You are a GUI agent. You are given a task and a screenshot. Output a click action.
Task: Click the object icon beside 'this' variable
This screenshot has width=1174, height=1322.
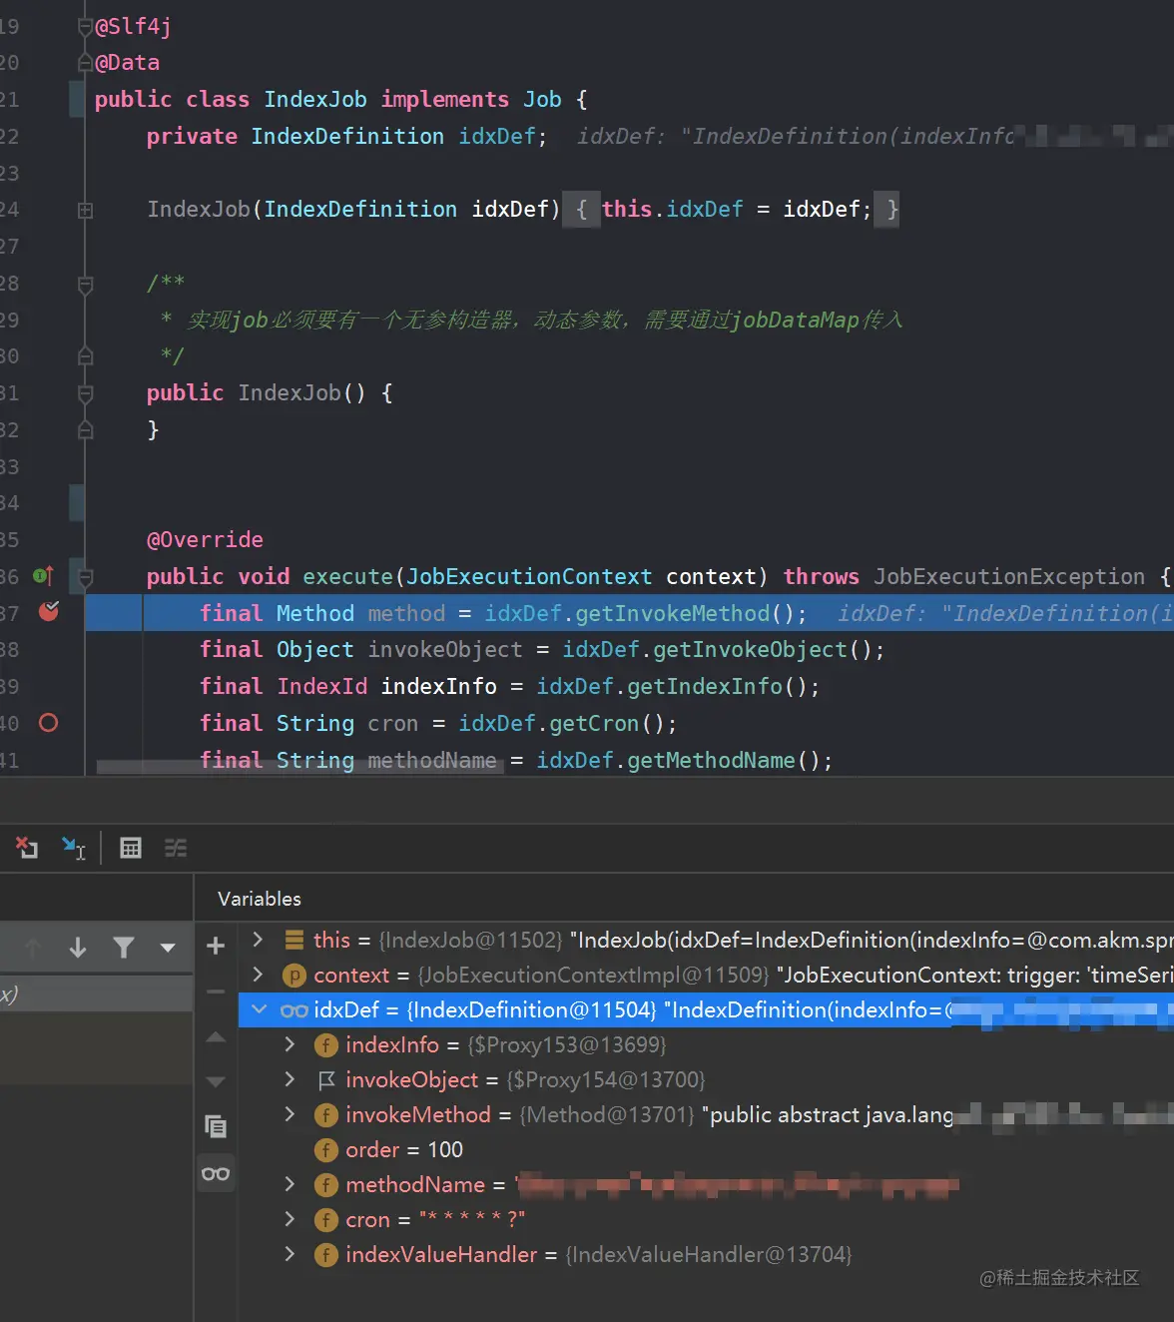(294, 940)
